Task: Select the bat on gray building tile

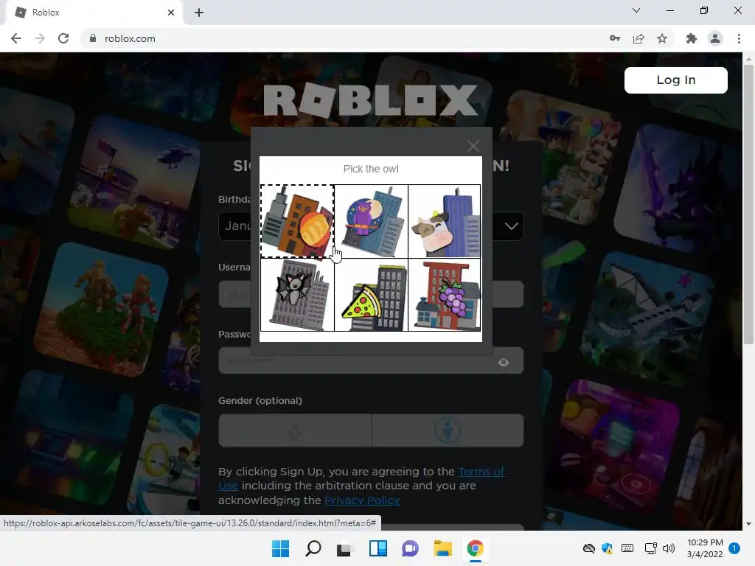Action: [x=297, y=295]
